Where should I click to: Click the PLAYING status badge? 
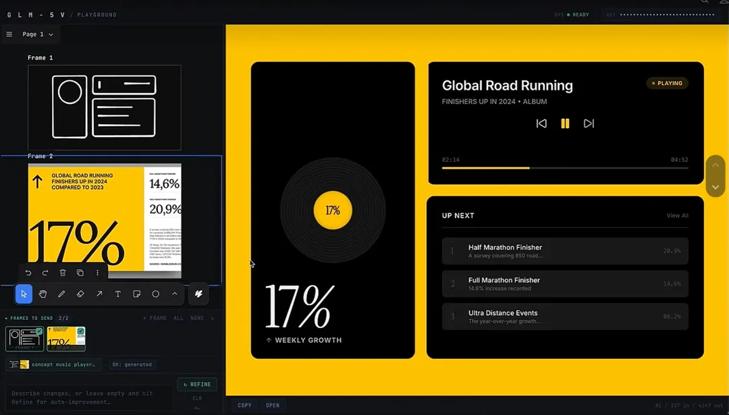pos(667,83)
